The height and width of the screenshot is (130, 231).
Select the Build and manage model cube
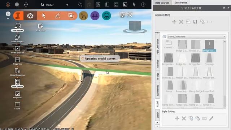pyautogui.click(x=30, y=16)
